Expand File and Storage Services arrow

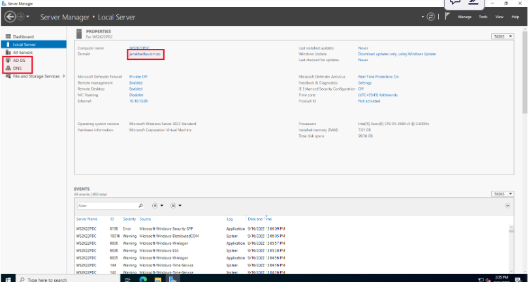tap(63, 76)
